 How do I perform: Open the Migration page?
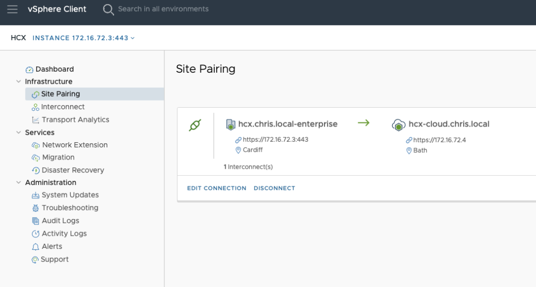58,157
